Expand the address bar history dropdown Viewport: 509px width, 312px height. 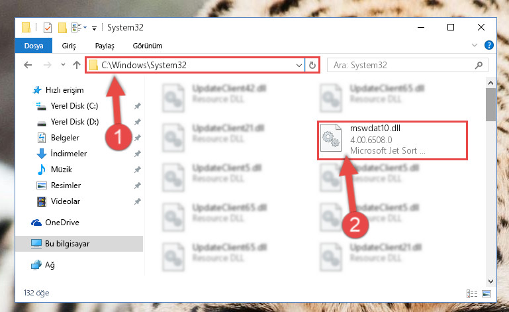click(x=299, y=66)
